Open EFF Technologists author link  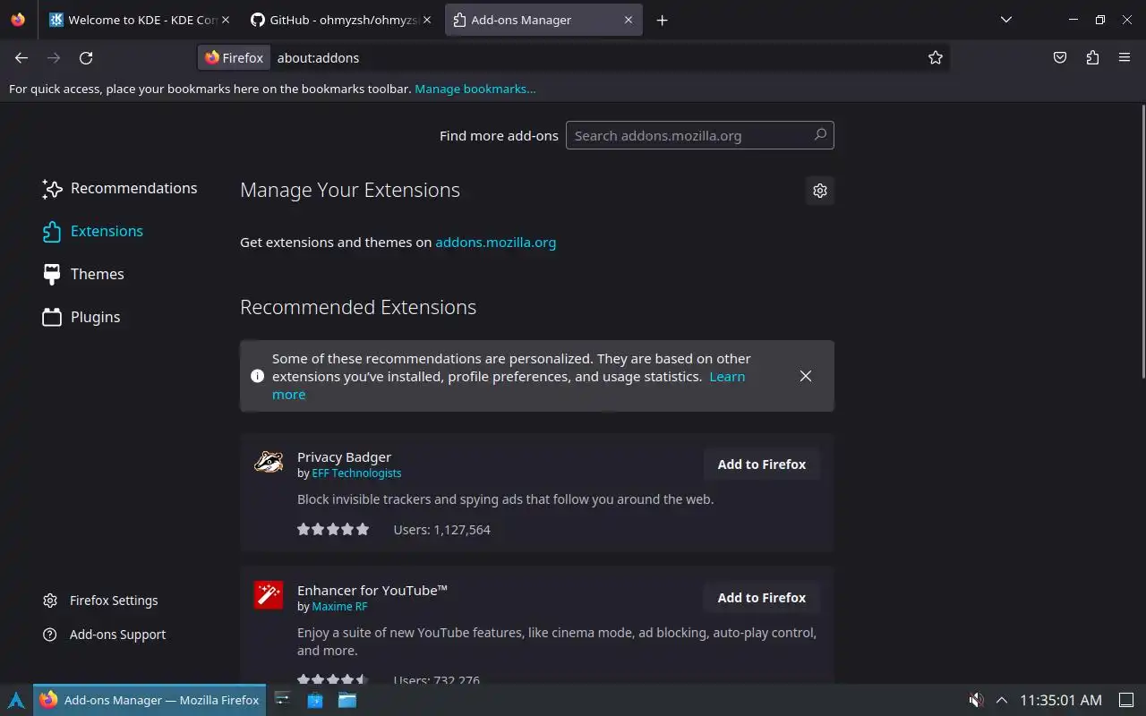pyautogui.click(x=356, y=473)
